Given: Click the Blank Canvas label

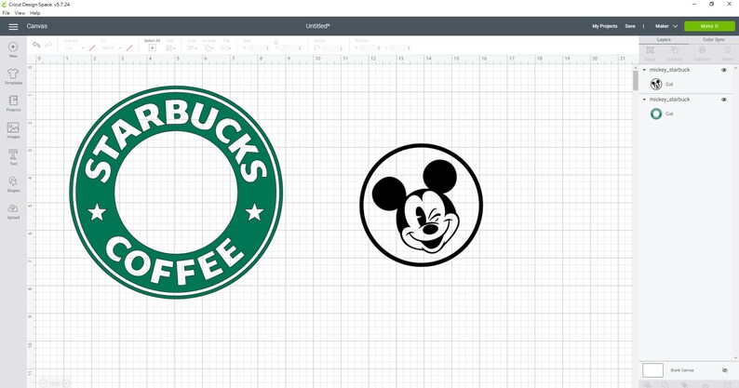Looking at the screenshot, I should [682, 370].
